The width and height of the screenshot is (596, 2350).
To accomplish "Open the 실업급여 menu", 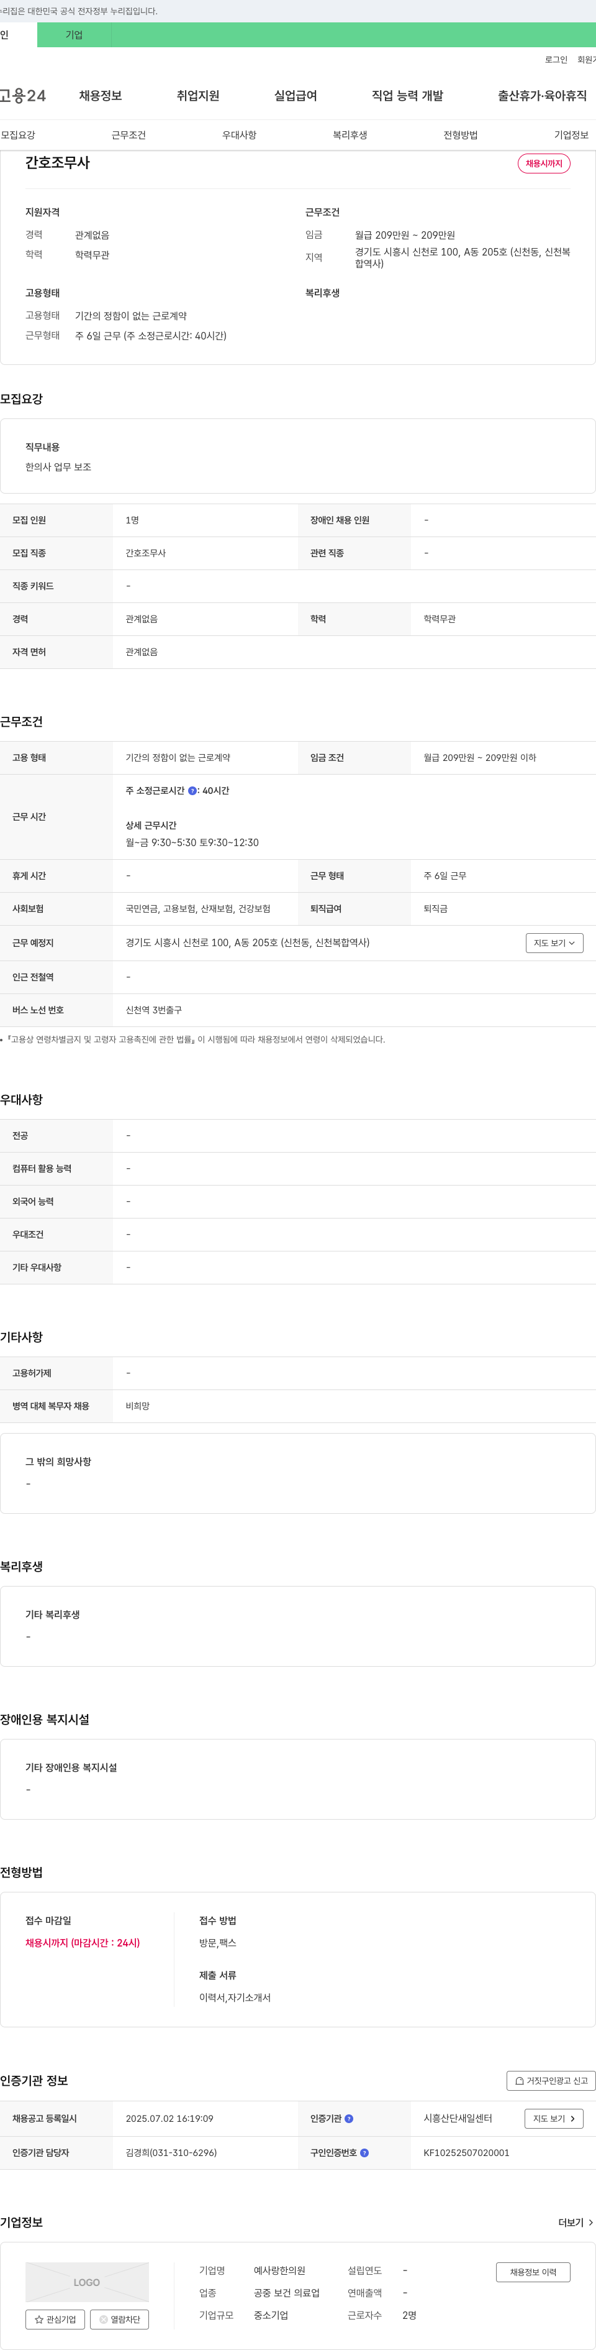I will point(296,96).
